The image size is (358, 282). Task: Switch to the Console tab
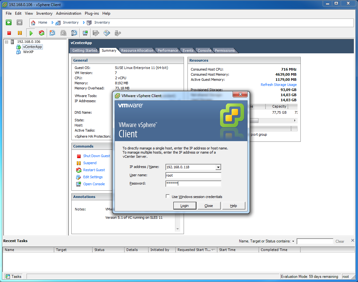click(204, 50)
